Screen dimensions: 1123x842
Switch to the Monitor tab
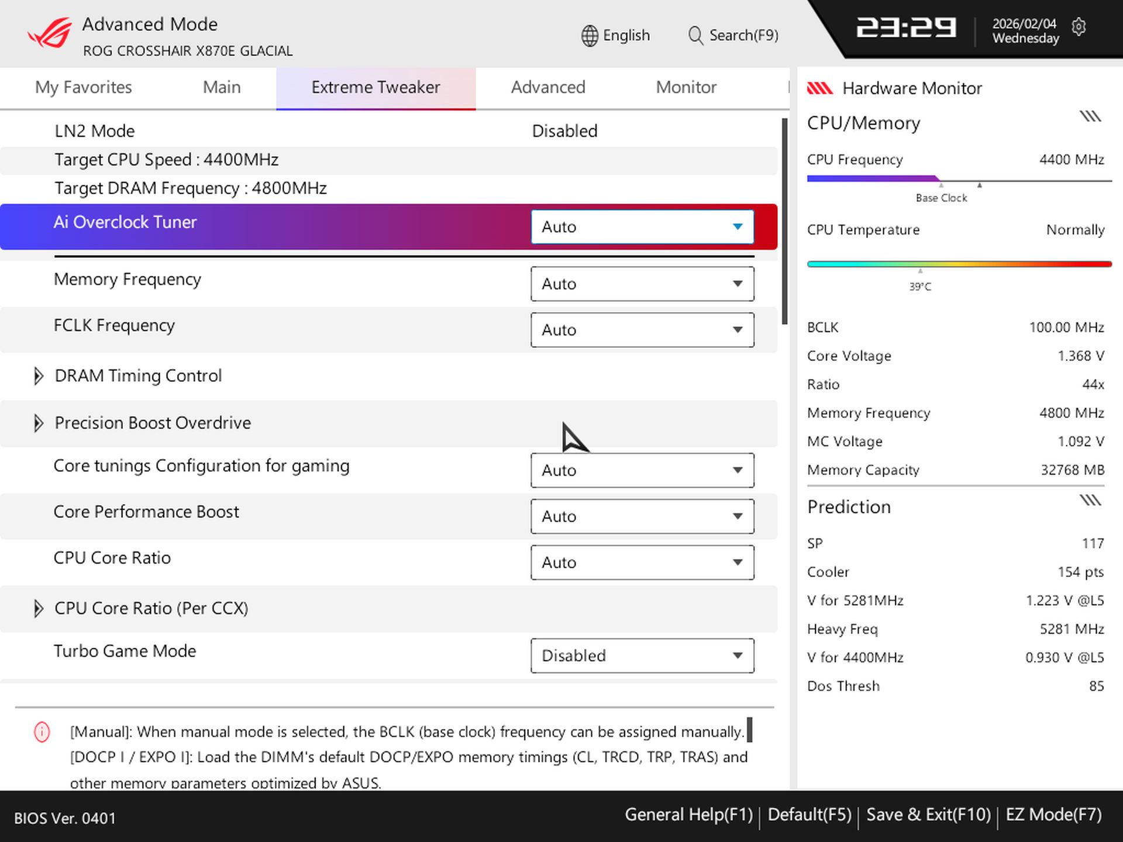tap(685, 87)
